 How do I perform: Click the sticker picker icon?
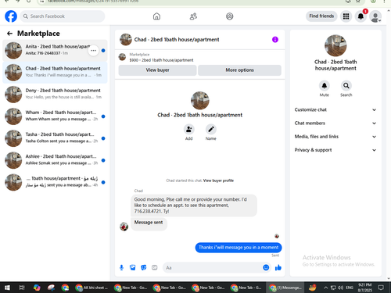[x=144, y=267]
